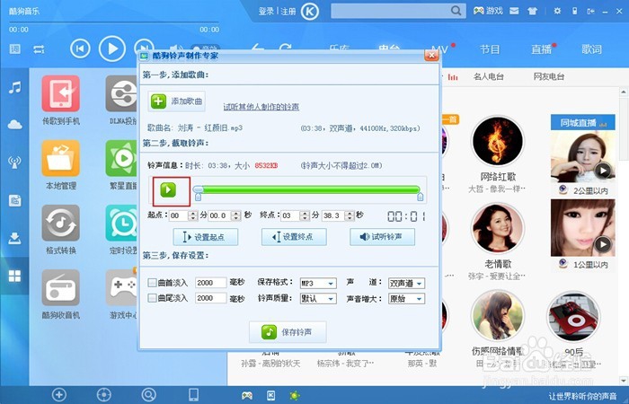Click the search magnifier icon in the top bar
629x404 pixels.
point(456,11)
